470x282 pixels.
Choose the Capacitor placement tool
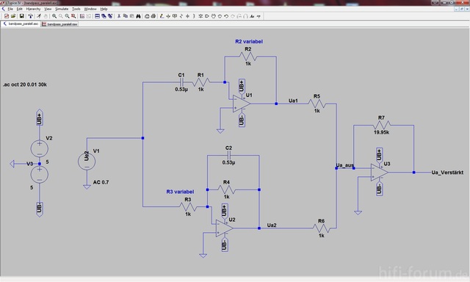pyautogui.click(x=188, y=16)
